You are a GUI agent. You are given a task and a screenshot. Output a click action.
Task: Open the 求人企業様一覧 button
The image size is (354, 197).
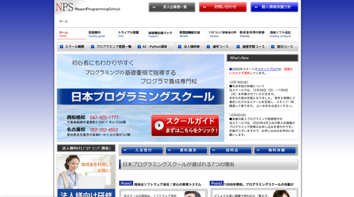pyautogui.click(x=172, y=7)
